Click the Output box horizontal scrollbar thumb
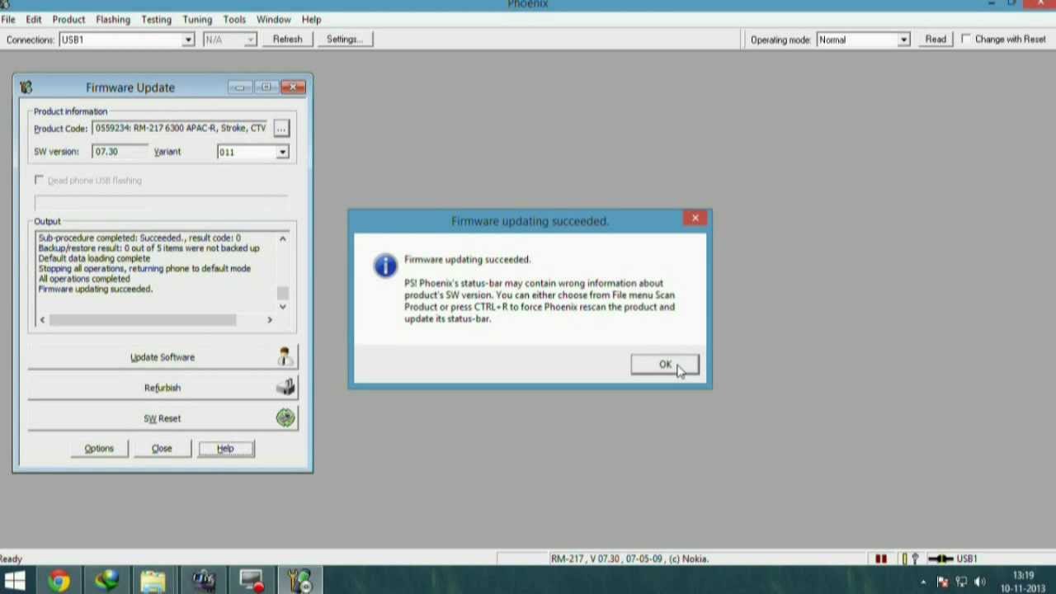 (142, 319)
